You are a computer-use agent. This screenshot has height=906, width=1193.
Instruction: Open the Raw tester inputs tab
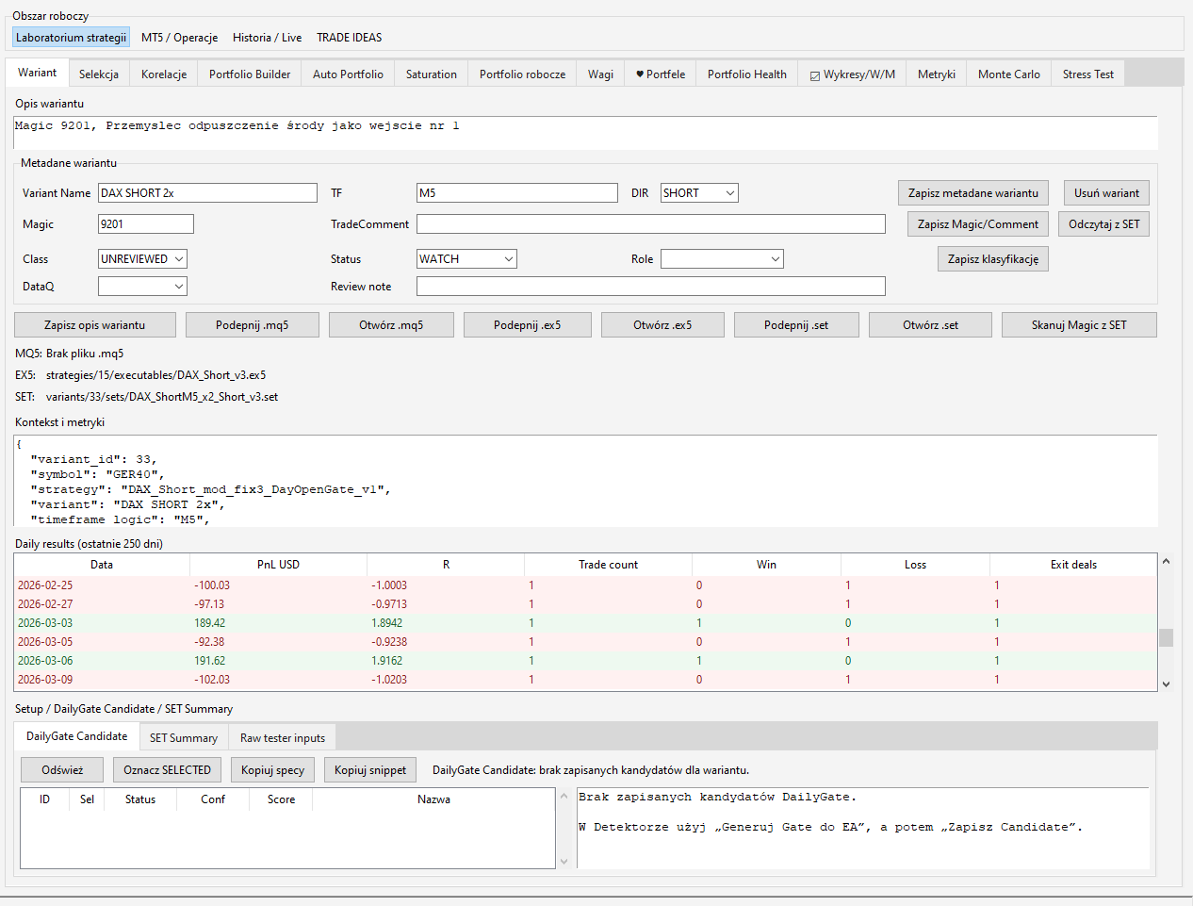tap(283, 738)
